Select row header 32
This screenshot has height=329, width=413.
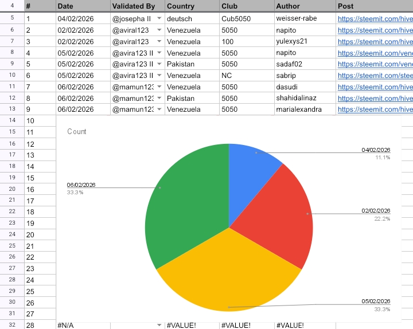click(x=12, y=325)
